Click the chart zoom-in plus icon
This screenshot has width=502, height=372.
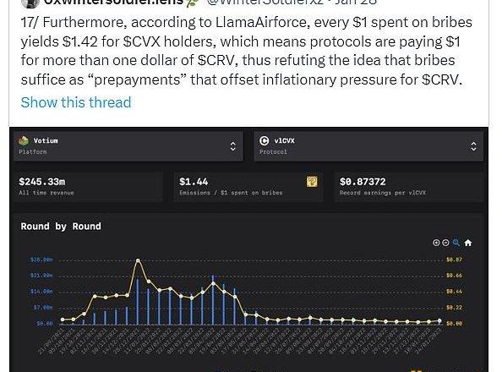pyautogui.click(x=436, y=243)
